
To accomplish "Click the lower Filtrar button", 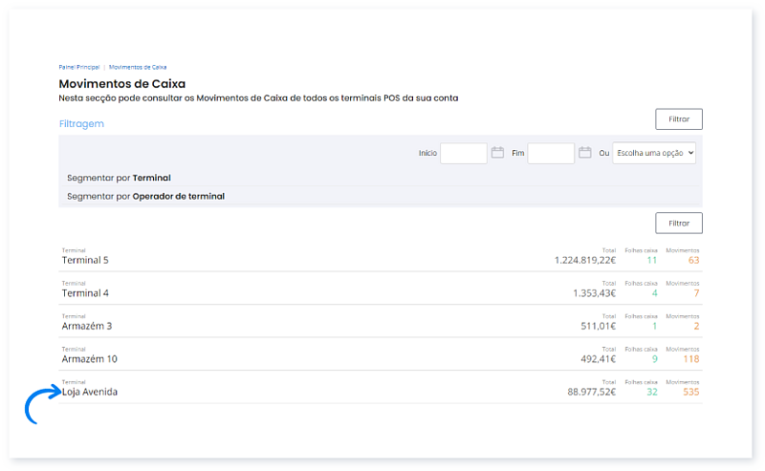I will click(678, 223).
